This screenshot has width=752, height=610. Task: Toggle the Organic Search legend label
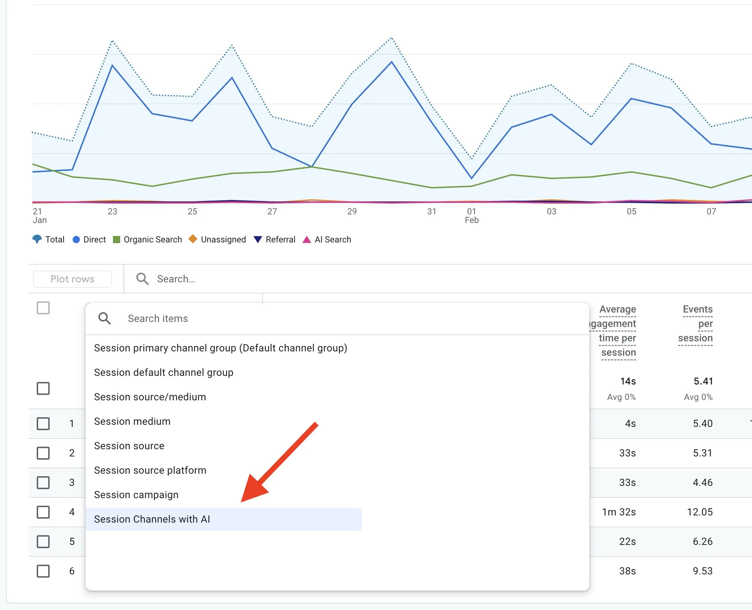pyautogui.click(x=153, y=240)
